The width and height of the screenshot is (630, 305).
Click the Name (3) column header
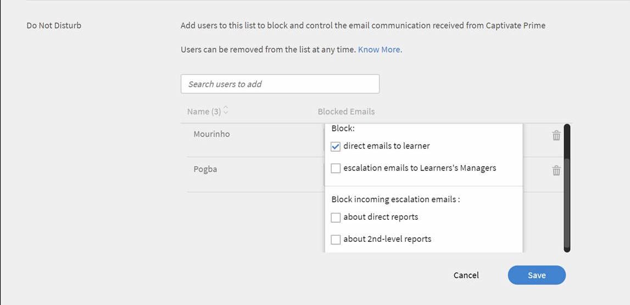pyautogui.click(x=204, y=112)
